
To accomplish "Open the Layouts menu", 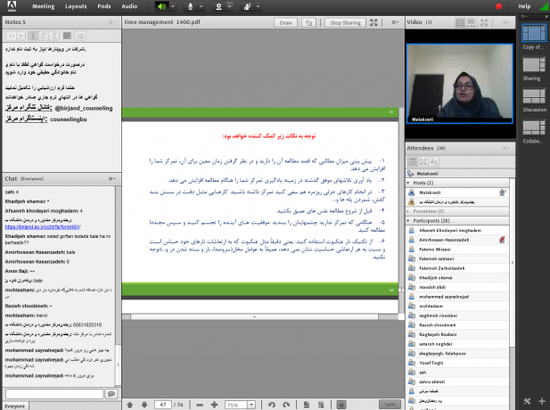I will pos(76,6).
